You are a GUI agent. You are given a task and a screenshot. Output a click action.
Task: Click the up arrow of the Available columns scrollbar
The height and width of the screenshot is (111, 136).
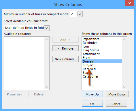tap(47, 39)
